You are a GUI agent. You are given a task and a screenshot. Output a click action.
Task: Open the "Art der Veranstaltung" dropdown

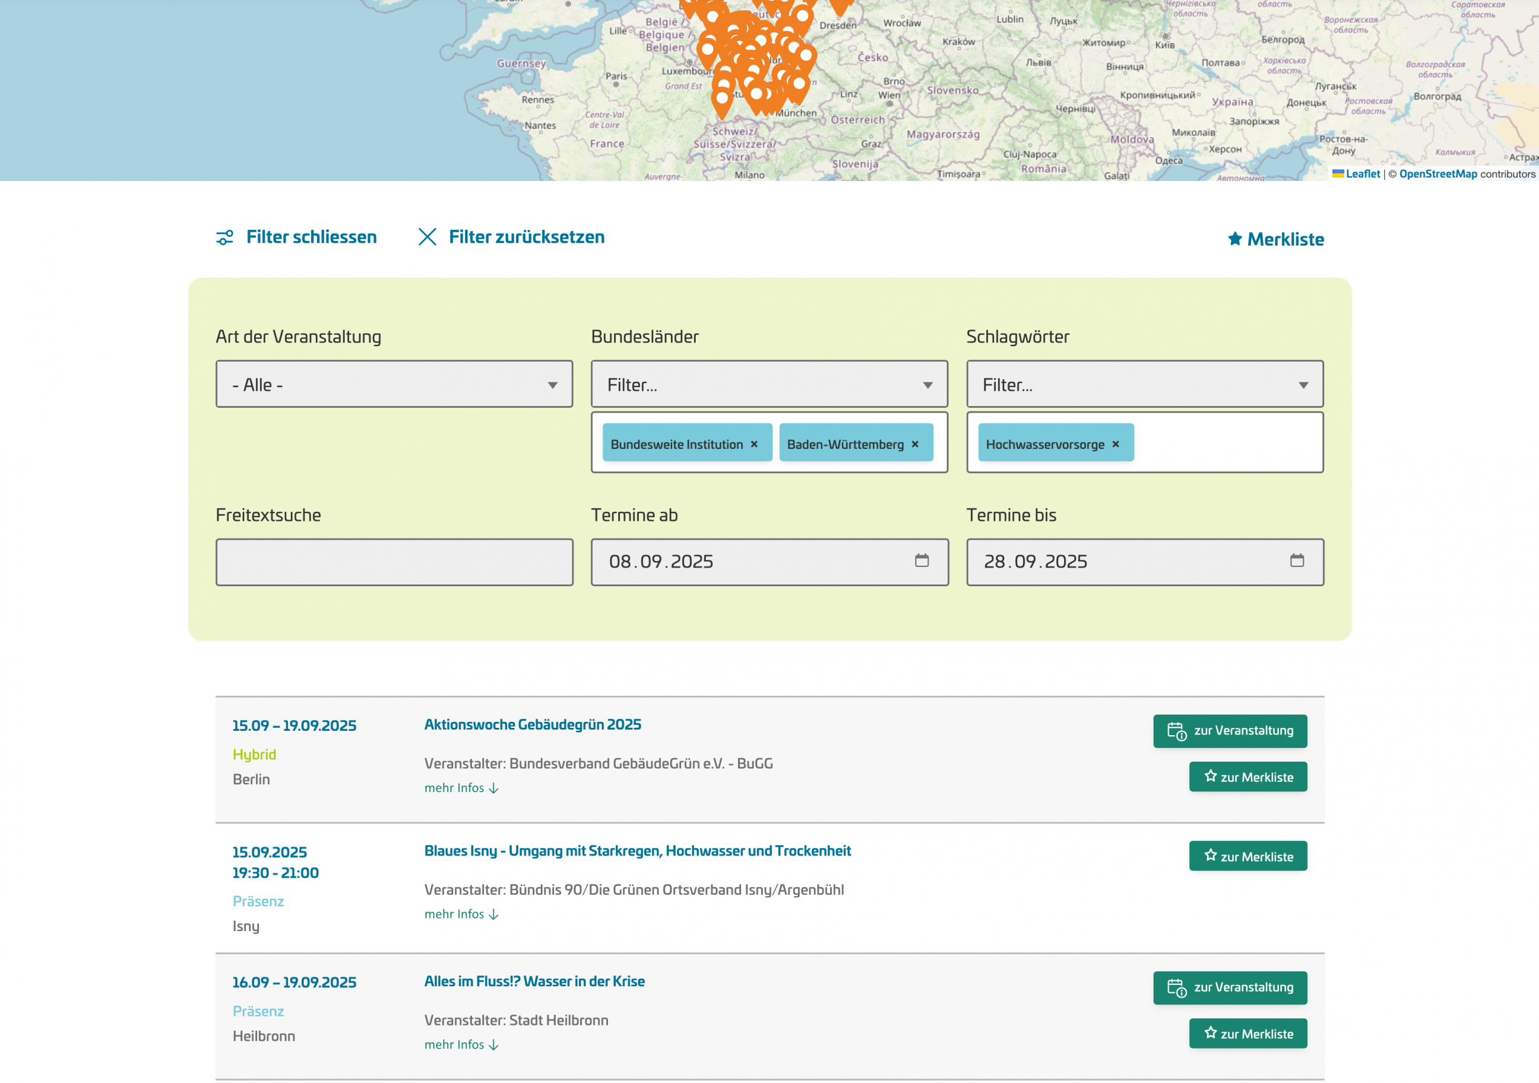tap(393, 384)
